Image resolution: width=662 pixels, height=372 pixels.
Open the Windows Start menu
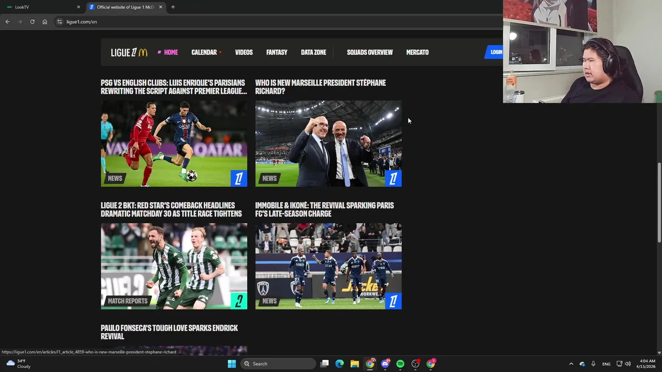pos(232,364)
